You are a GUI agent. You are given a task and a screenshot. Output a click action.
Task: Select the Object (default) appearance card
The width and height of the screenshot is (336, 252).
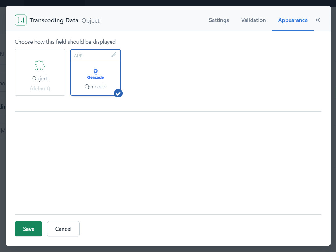click(40, 72)
